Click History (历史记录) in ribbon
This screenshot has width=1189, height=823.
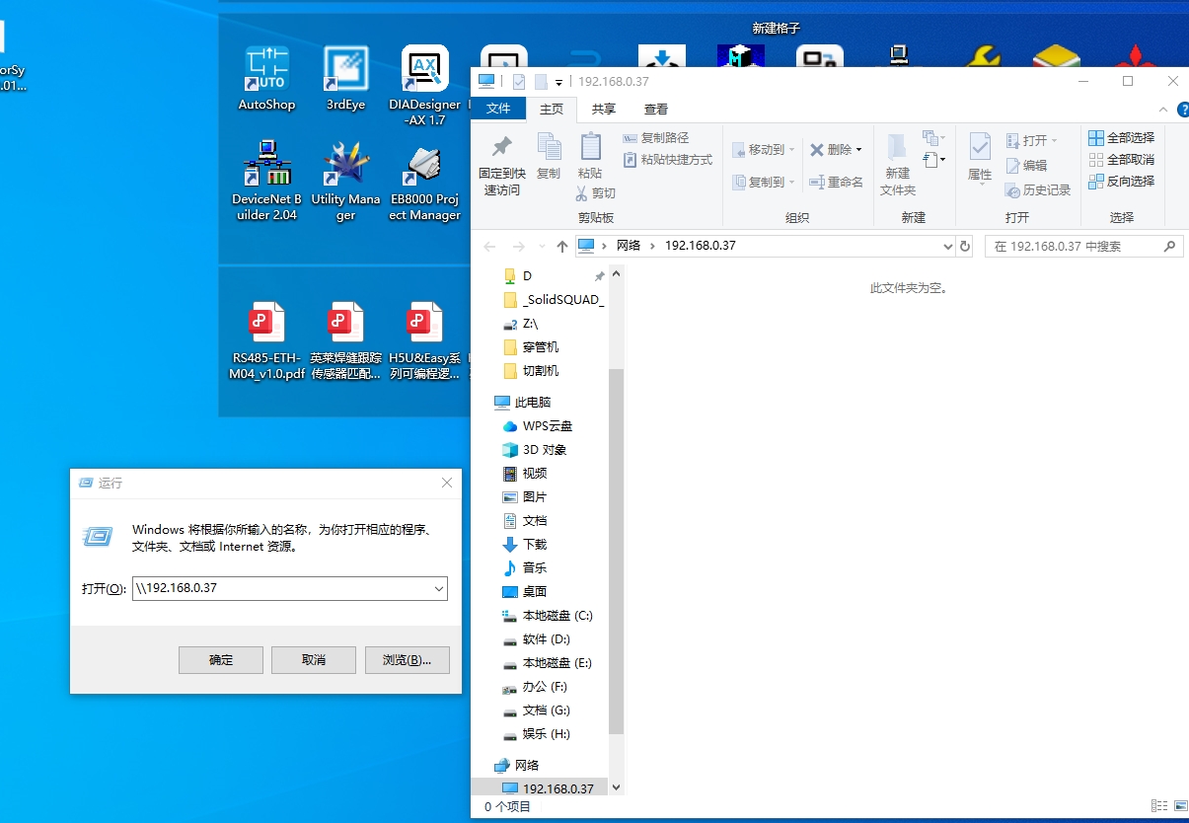pos(1038,190)
